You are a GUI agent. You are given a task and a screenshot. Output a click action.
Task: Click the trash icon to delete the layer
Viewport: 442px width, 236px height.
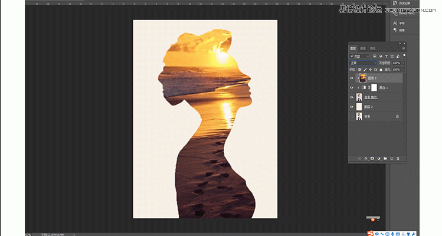click(x=398, y=159)
